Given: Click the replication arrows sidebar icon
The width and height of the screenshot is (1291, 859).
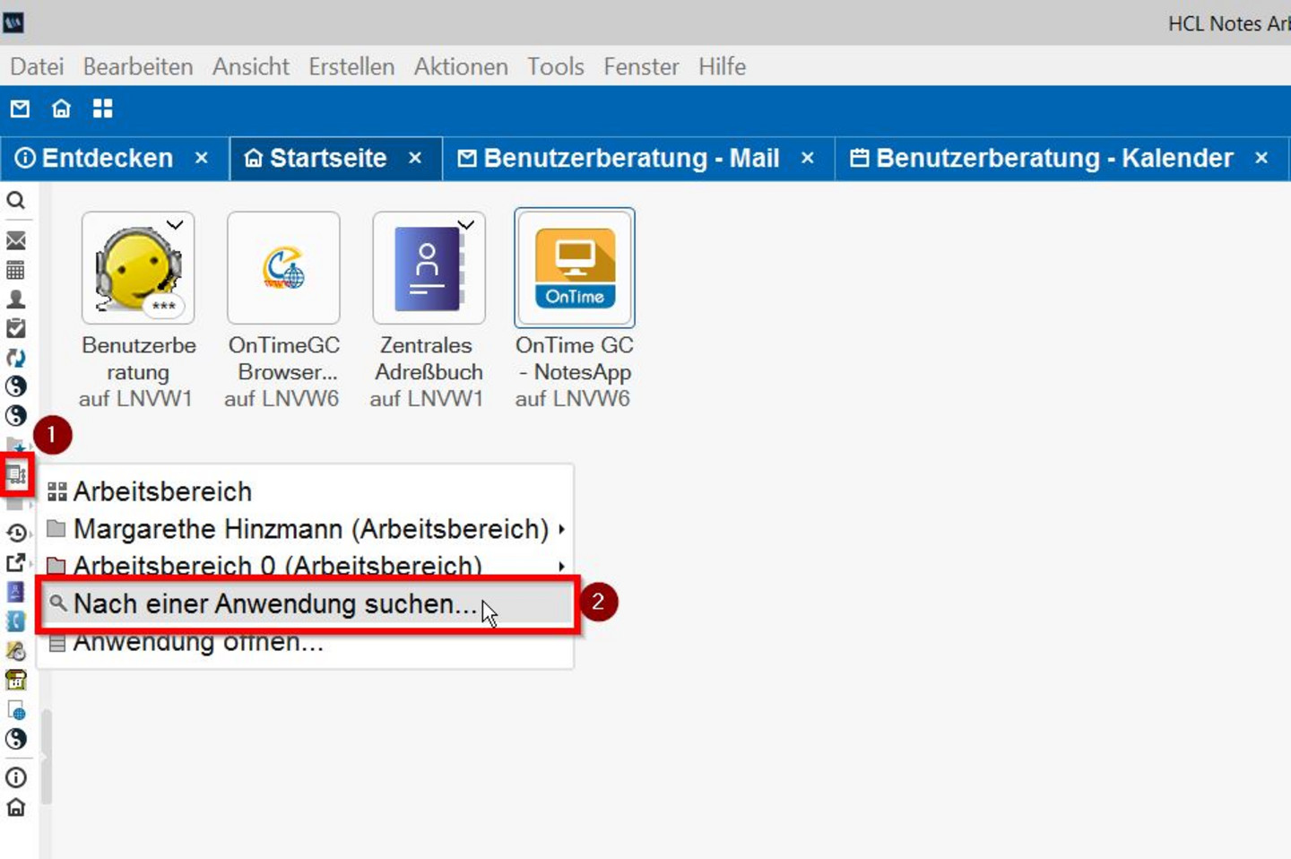Looking at the screenshot, I should pos(15,358).
